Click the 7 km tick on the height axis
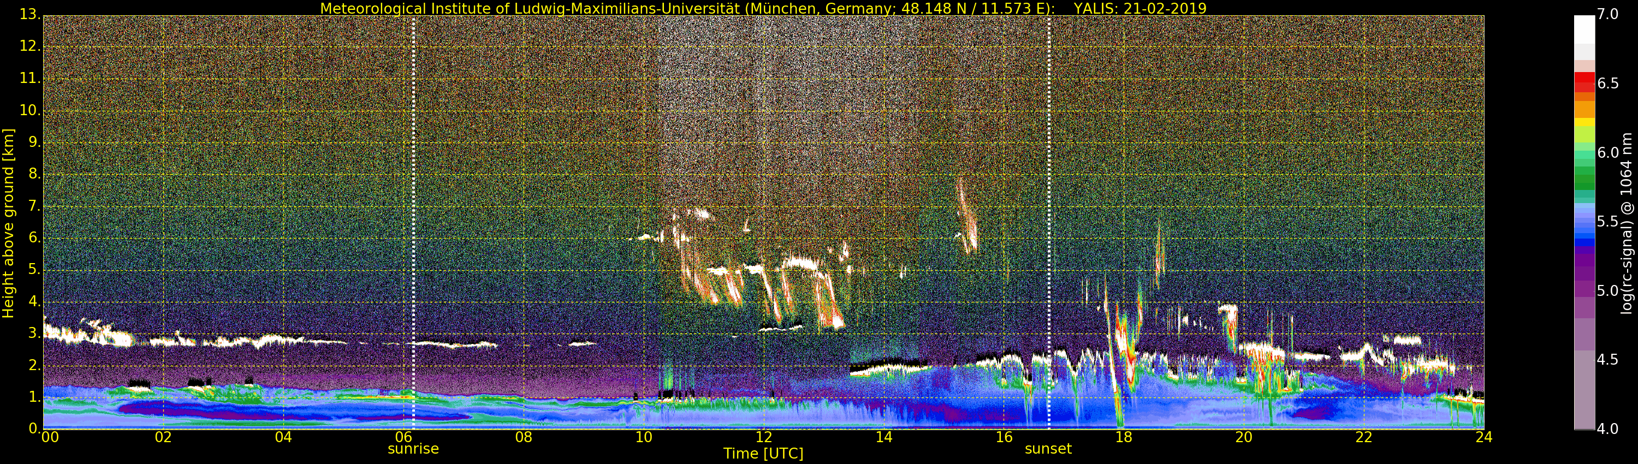 (x=34, y=205)
